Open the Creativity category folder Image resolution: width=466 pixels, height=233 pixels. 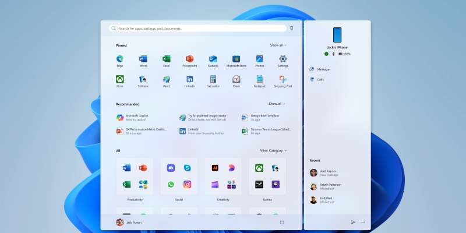pos(223,176)
